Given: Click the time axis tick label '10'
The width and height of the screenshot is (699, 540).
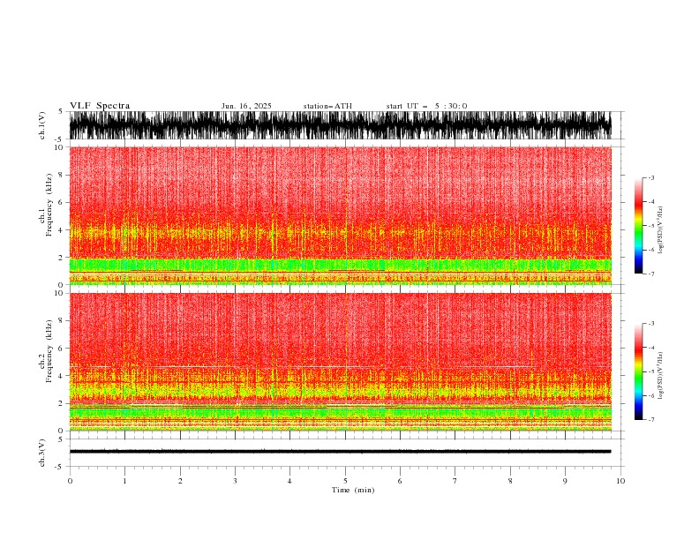Looking at the screenshot, I should point(620,481).
